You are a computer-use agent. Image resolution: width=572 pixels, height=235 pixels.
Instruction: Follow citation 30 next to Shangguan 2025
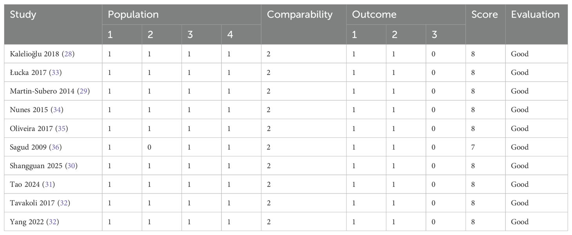pyautogui.click(x=71, y=166)
